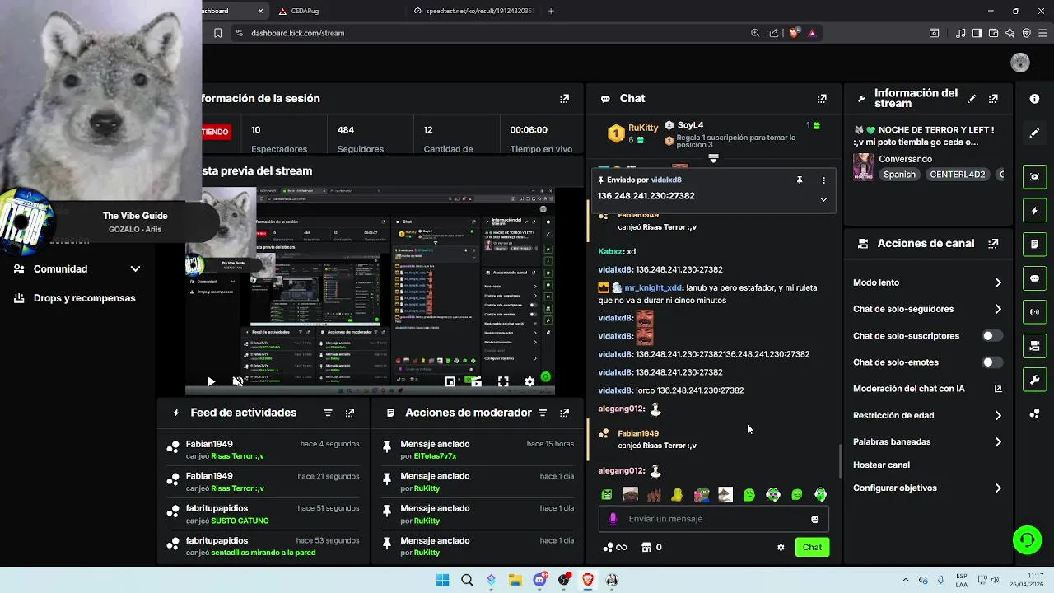The width and height of the screenshot is (1054, 593).
Task: Expand the Comunidad sidebar section
Action: 135,269
